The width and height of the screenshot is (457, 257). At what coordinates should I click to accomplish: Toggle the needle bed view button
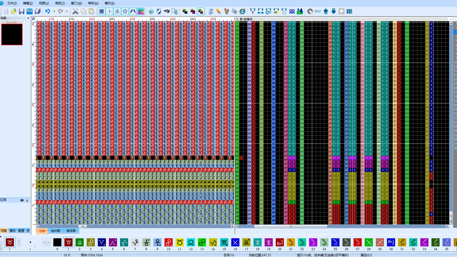point(133,11)
